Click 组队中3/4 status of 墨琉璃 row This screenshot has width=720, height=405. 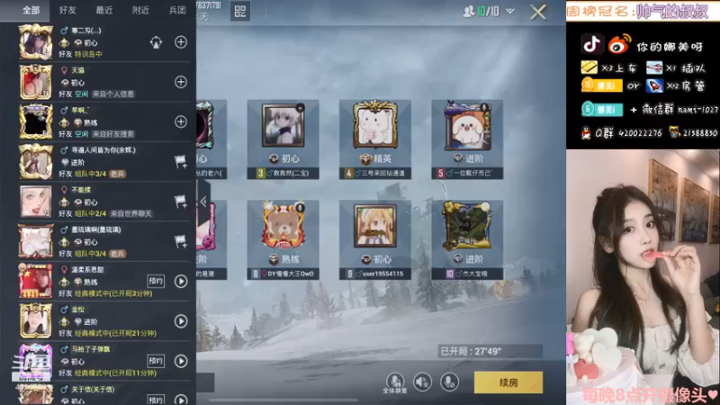tap(91, 254)
